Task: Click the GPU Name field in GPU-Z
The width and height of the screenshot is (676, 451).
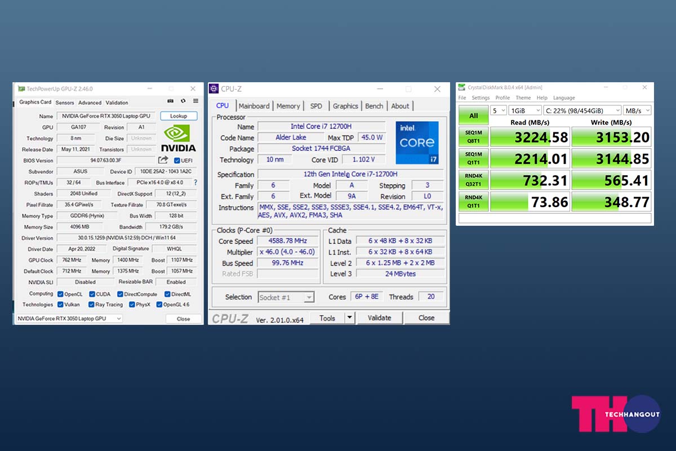Action: pos(106,116)
